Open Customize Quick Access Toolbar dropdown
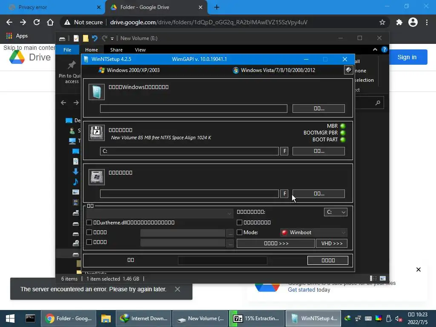This screenshot has width=436, height=327. click(112, 39)
